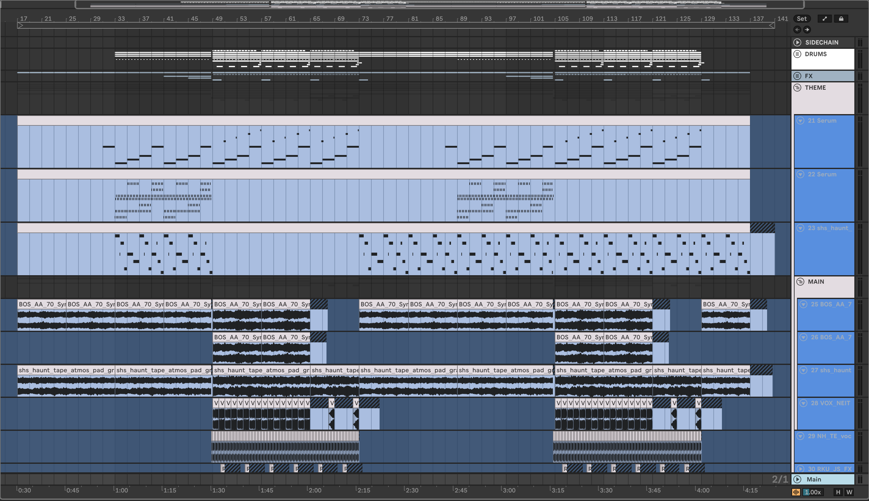Image resolution: width=869 pixels, height=501 pixels.
Task: Click the arrangement overview zoom bar
Action: click(x=439, y=5)
